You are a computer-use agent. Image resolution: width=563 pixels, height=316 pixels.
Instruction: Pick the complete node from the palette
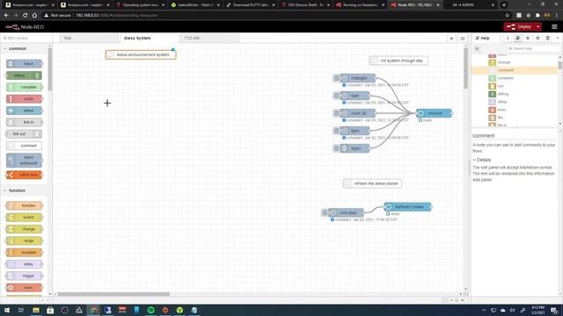click(x=24, y=87)
